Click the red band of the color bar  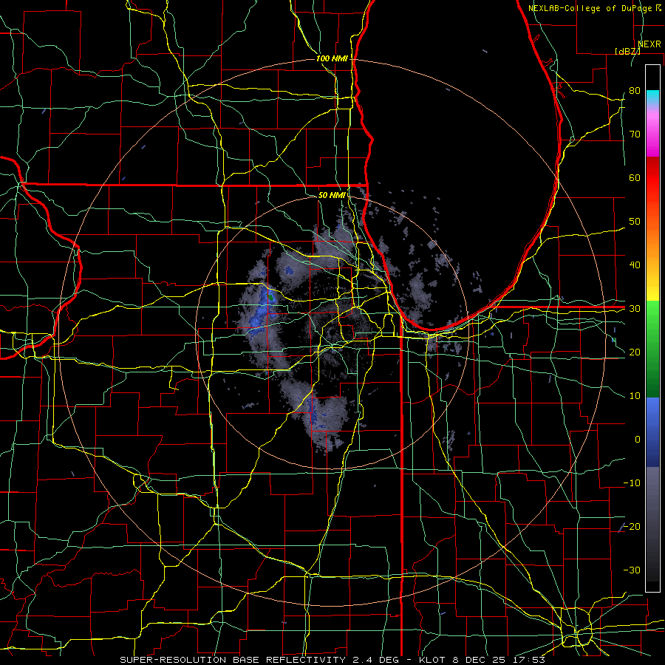(652, 178)
